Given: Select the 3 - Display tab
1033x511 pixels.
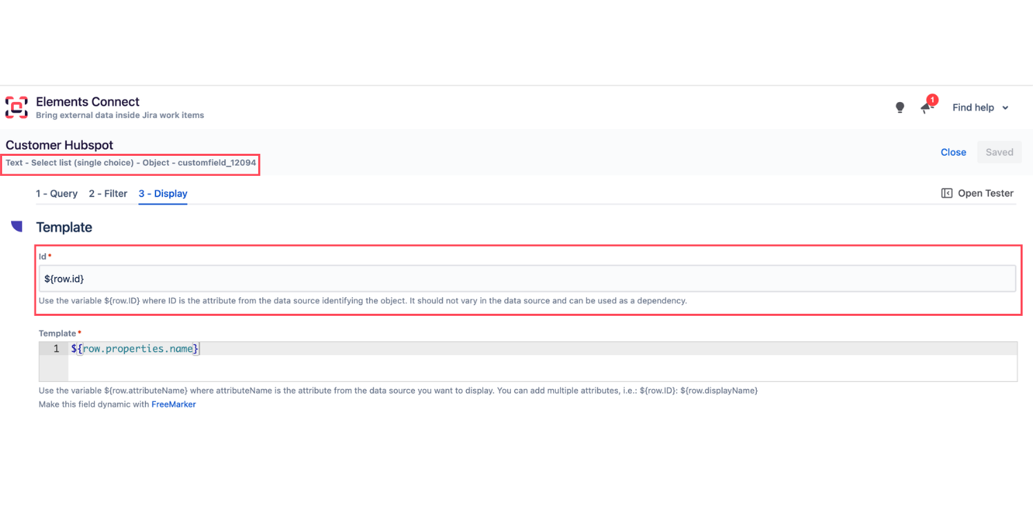Looking at the screenshot, I should (163, 194).
